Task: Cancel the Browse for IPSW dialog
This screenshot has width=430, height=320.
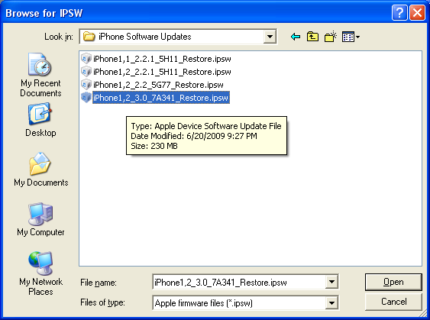Action: click(393, 302)
